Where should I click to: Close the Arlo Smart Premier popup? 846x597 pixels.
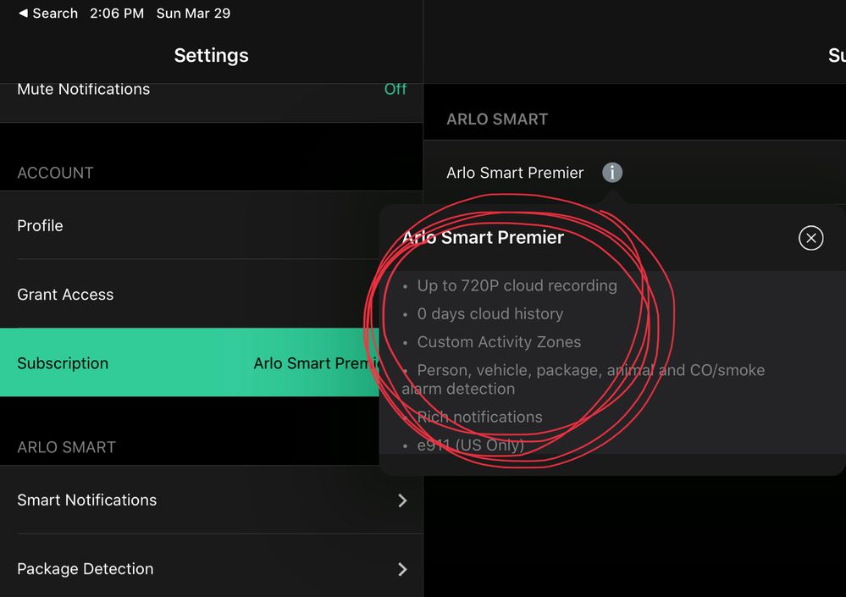click(x=810, y=238)
